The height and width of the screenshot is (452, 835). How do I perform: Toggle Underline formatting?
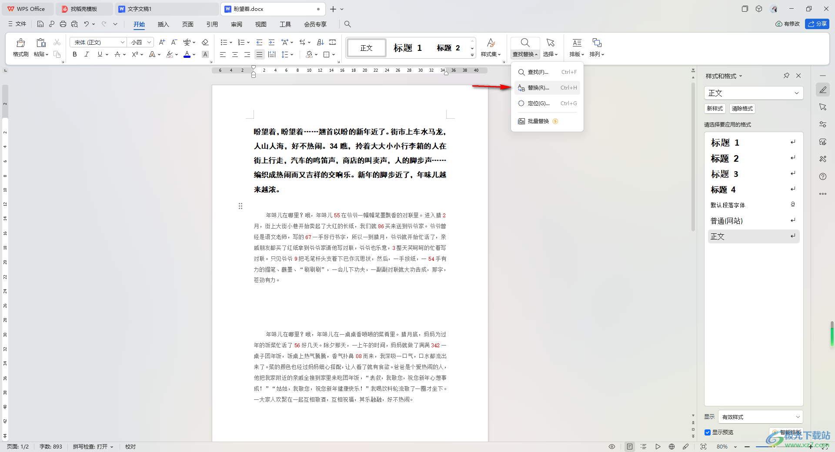coord(100,54)
